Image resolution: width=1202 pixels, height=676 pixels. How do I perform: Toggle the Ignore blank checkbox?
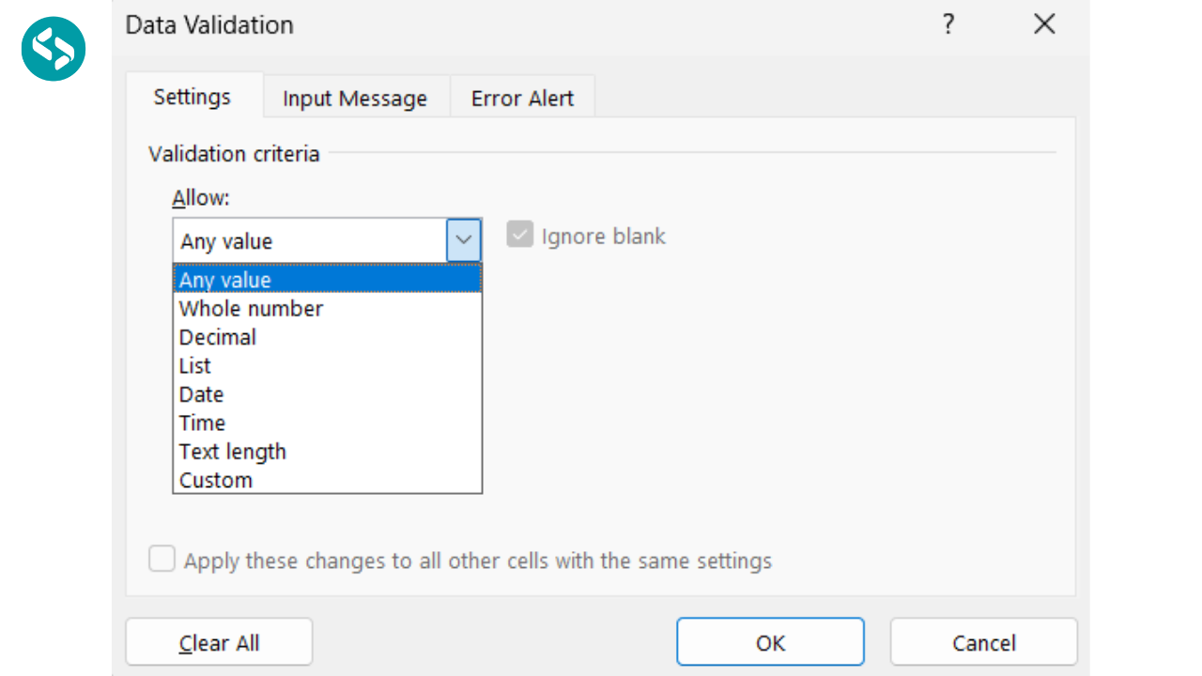tap(520, 236)
